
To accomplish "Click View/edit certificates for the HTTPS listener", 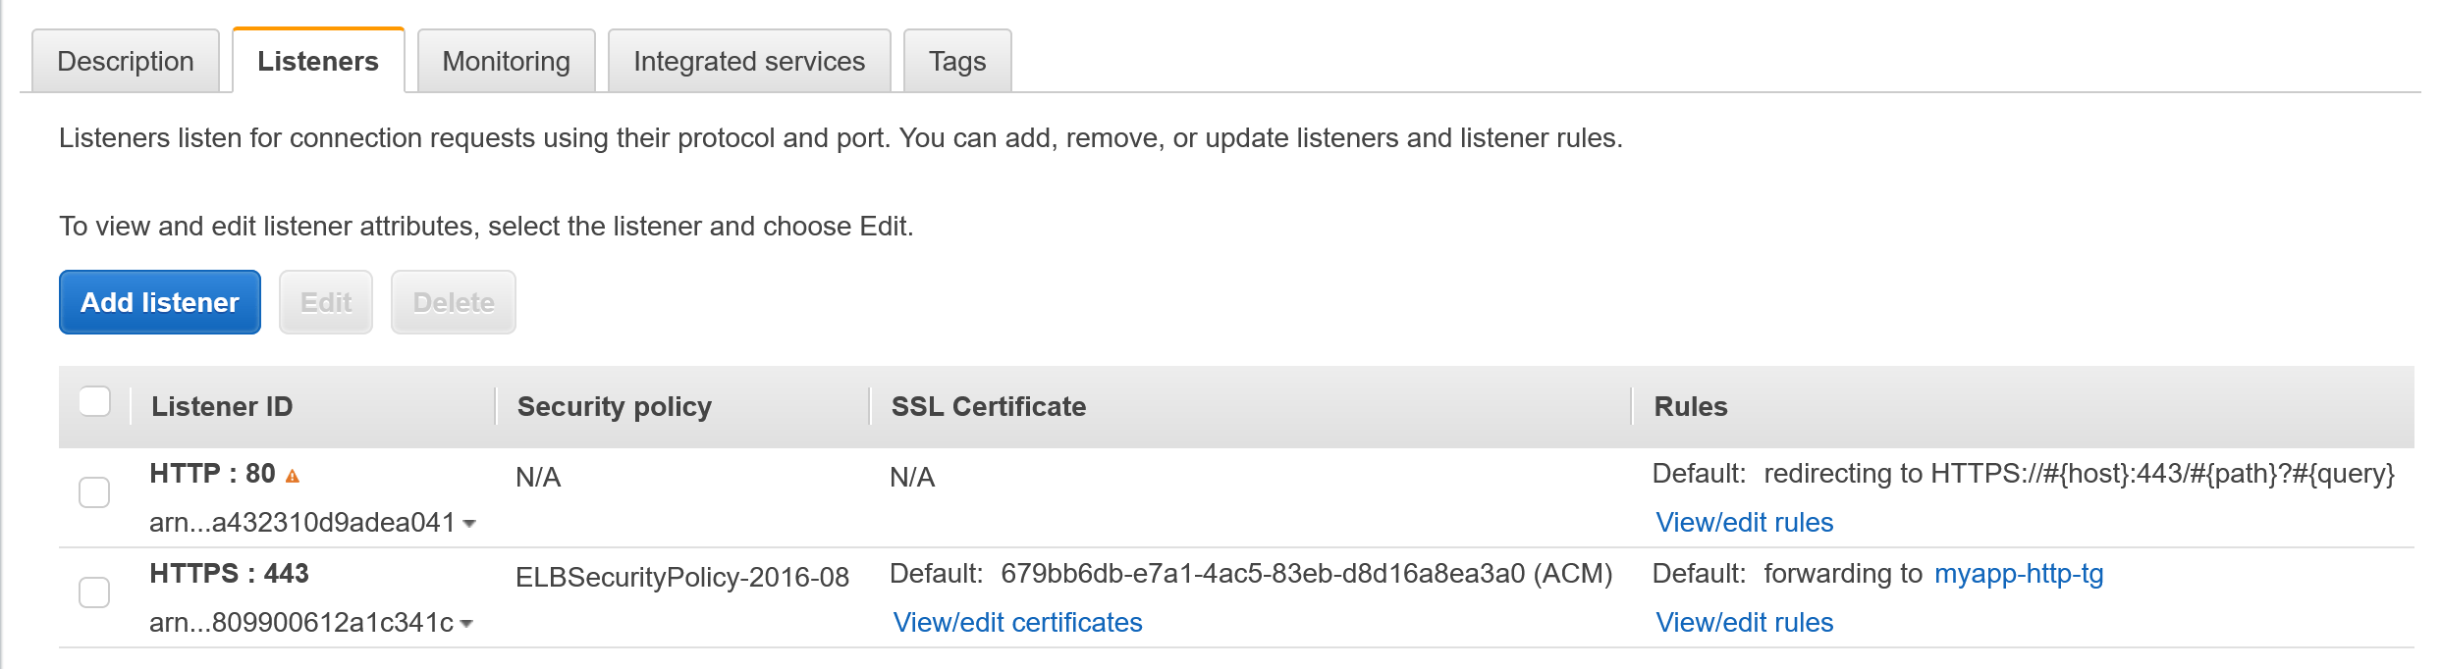I will click(x=1016, y=622).
